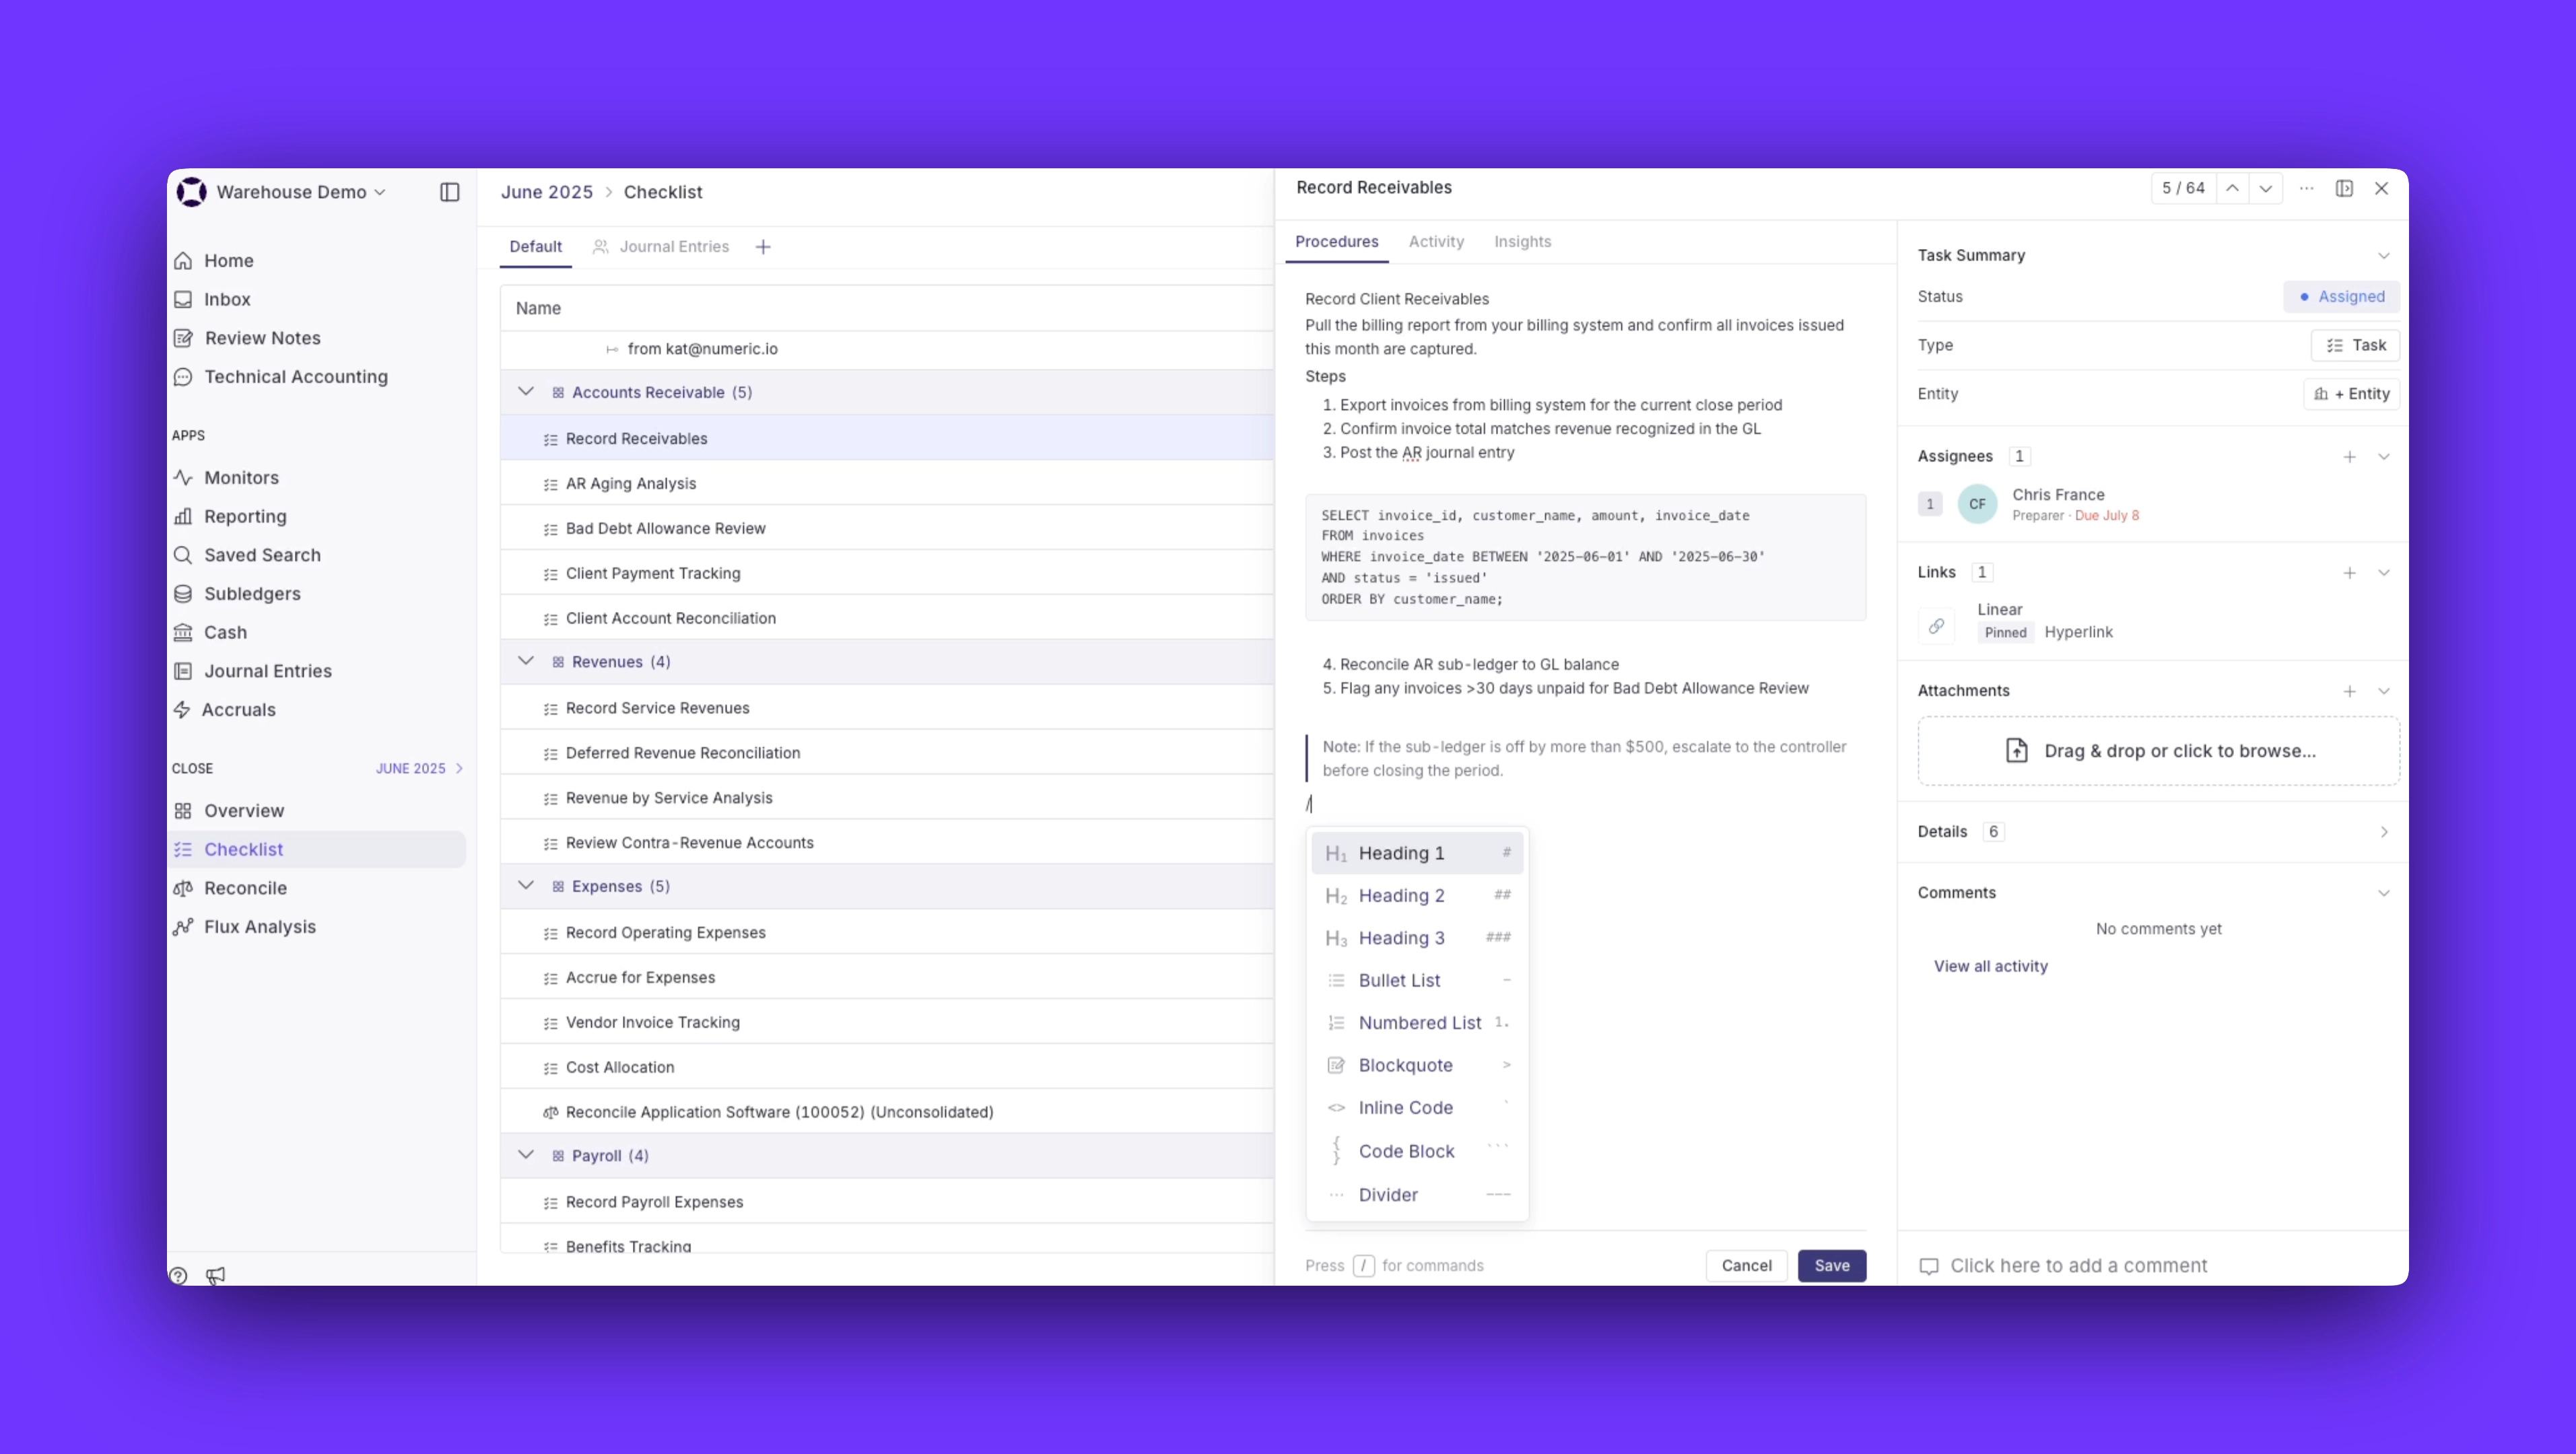The height and width of the screenshot is (1454, 2576).
Task: Open Journal Entries in the sidebar
Action: [268, 671]
